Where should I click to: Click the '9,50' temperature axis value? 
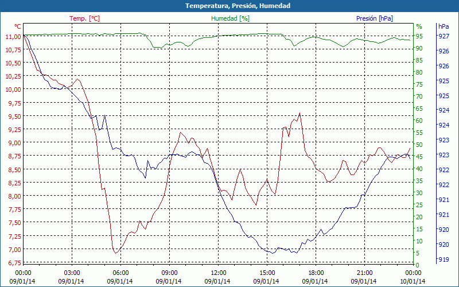(x=15, y=117)
